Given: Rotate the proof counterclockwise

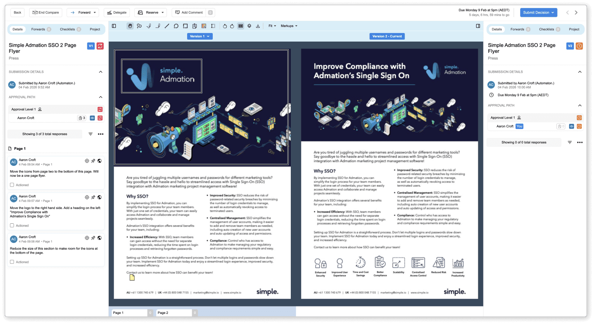Looking at the screenshot, I should (x=224, y=26).
